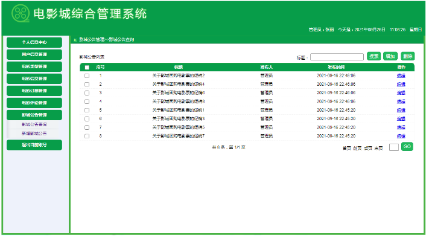Click title 关于影城团购电影票的促销6
Viewport: 429px width, 238px height.
pos(179,93)
